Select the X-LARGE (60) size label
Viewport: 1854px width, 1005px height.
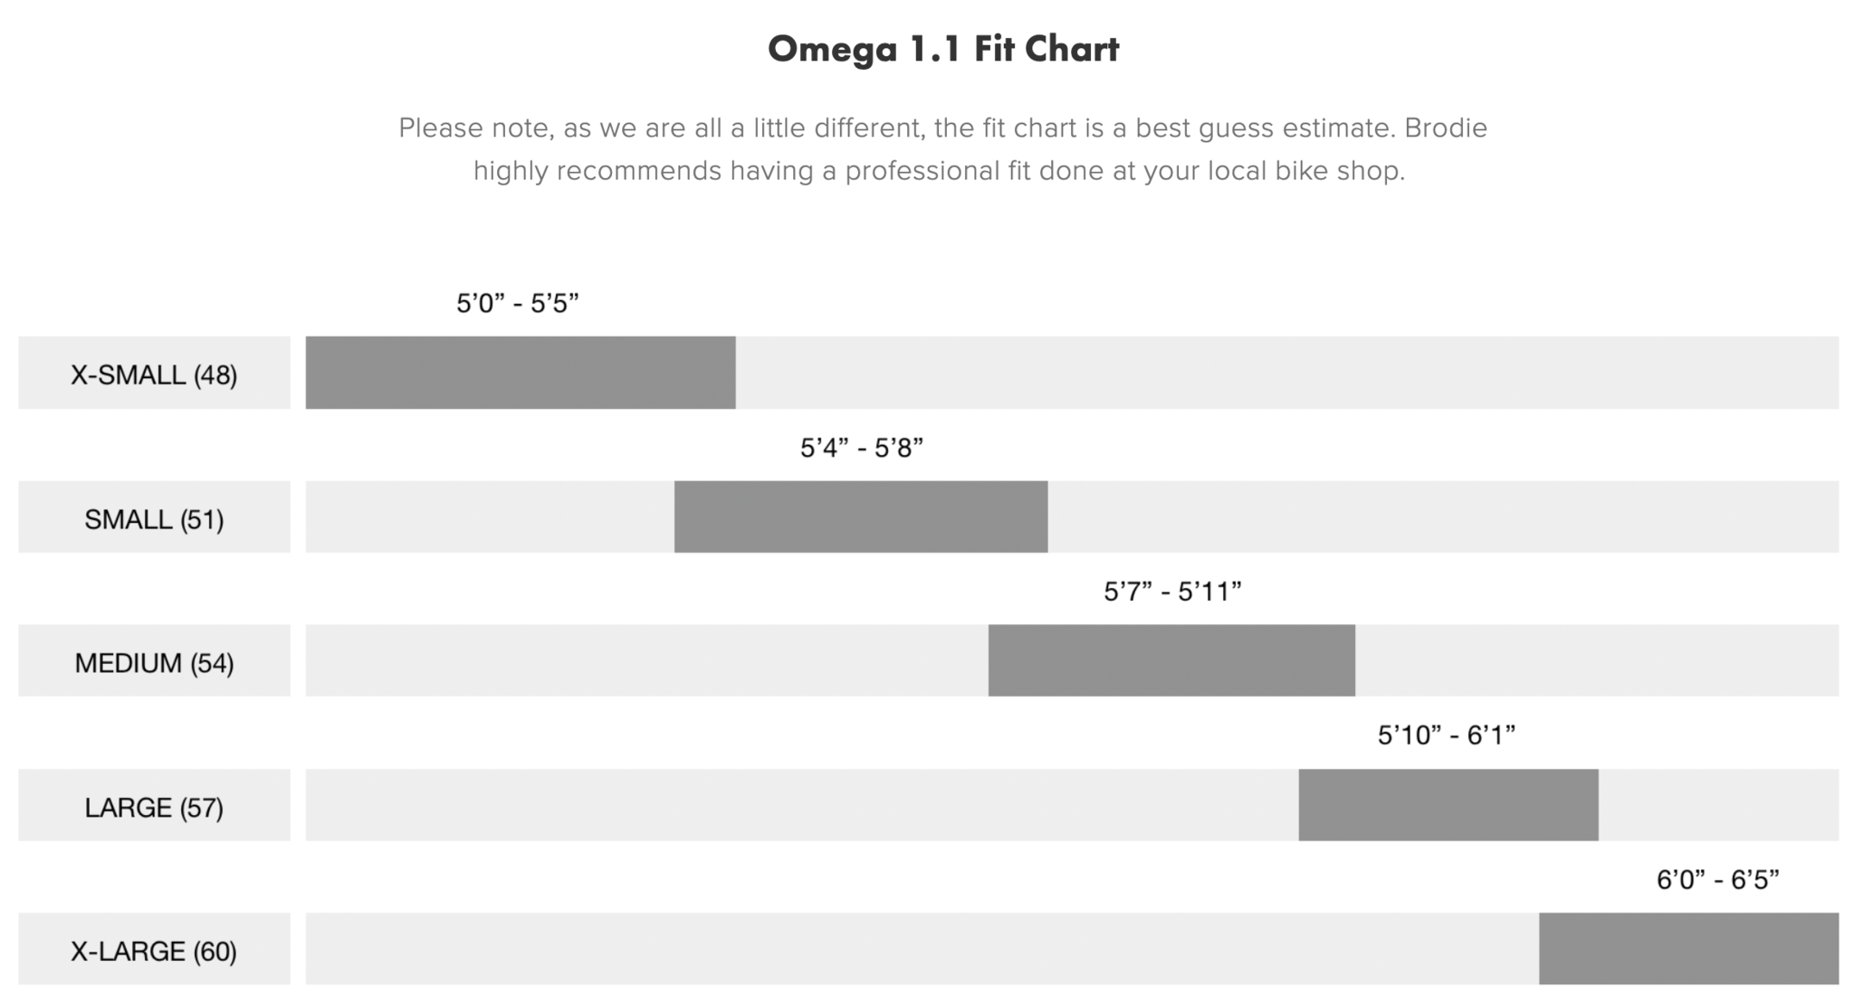tap(154, 949)
